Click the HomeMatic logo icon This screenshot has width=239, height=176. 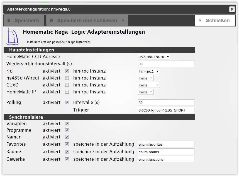pyautogui.click(x=13, y=36)
